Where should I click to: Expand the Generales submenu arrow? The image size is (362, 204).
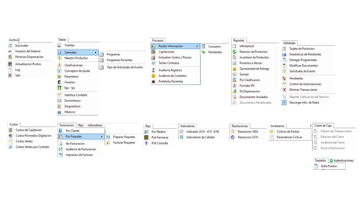(96, 52)
